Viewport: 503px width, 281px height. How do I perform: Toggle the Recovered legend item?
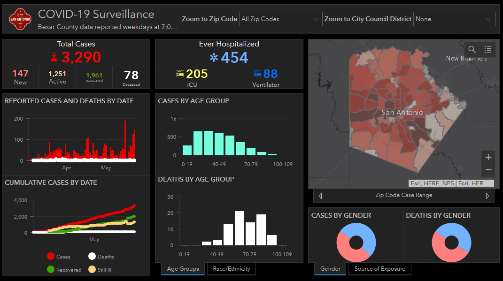(x=64, y=269)
